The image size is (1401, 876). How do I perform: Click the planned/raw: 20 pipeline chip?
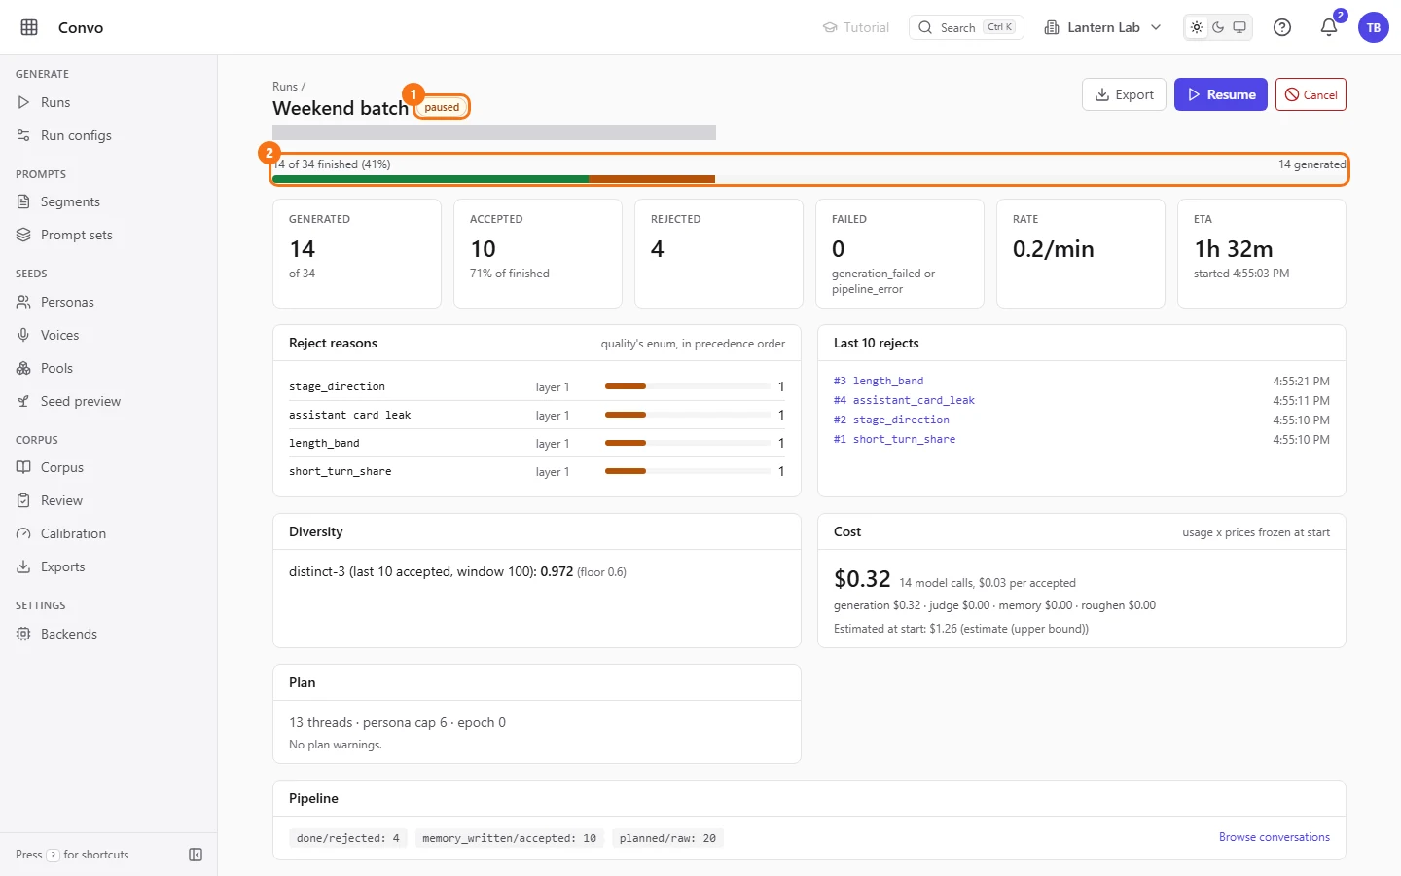click(x=667, y=838)
